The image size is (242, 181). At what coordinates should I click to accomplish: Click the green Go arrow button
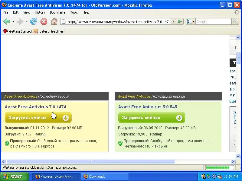click(180, 22)
